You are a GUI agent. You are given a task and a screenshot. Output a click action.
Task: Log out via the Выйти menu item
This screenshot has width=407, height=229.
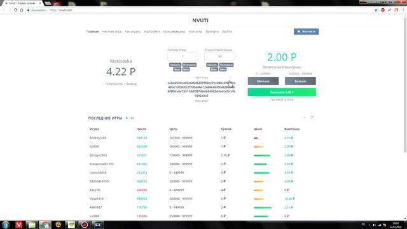(227, 32)
